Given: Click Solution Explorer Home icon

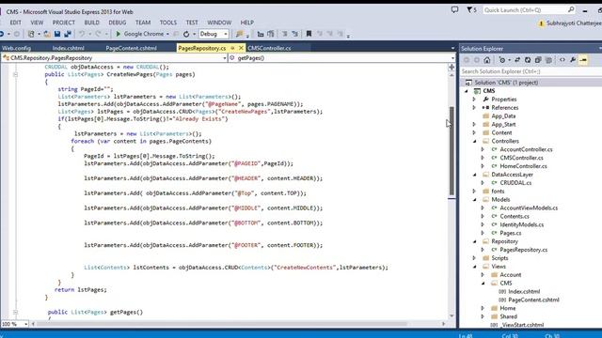Looking at the screenshot, I should click(x=487, y=60).
